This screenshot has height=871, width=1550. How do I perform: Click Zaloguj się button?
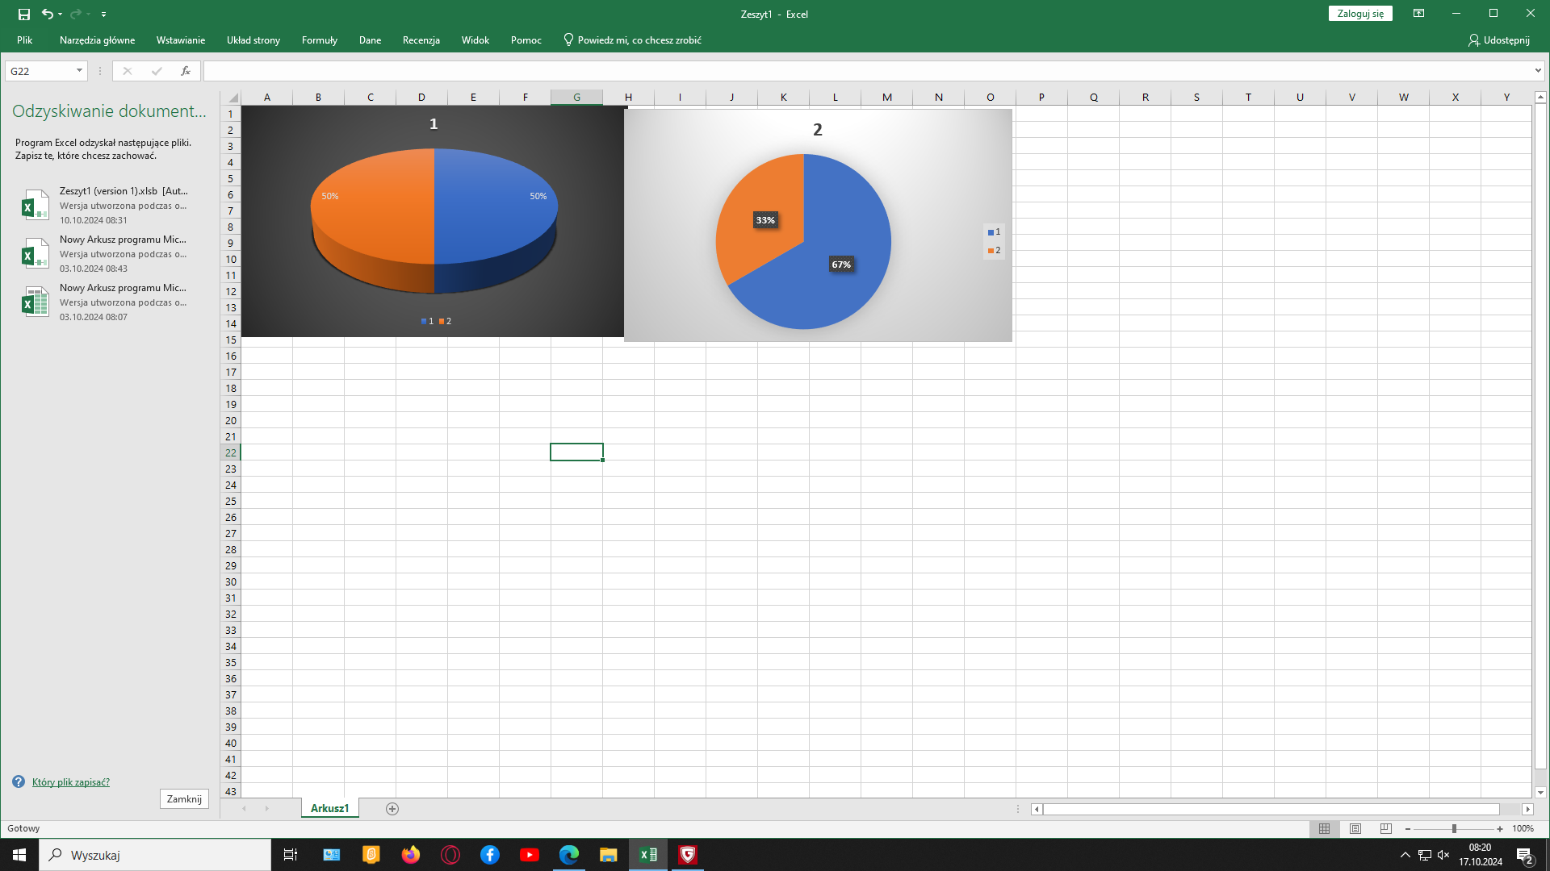click(1360, 14)
